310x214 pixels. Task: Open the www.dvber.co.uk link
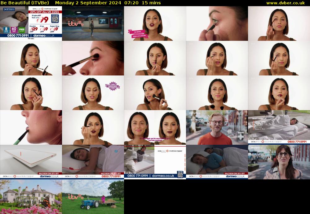click(285, 3)
